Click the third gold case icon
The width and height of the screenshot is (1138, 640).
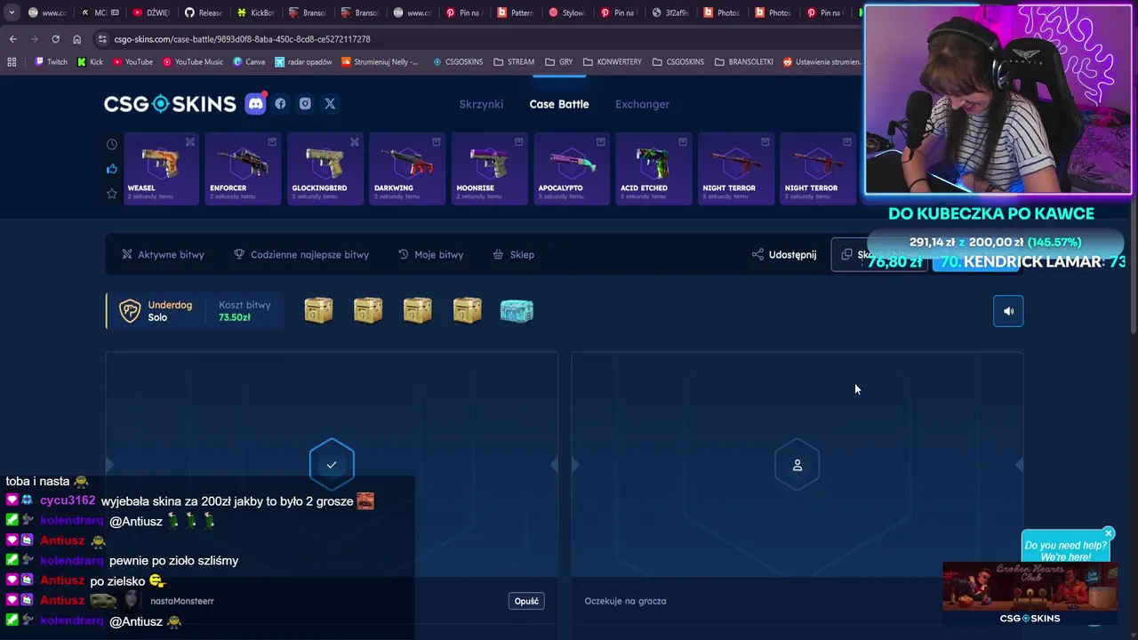click(x=417, y=310)
